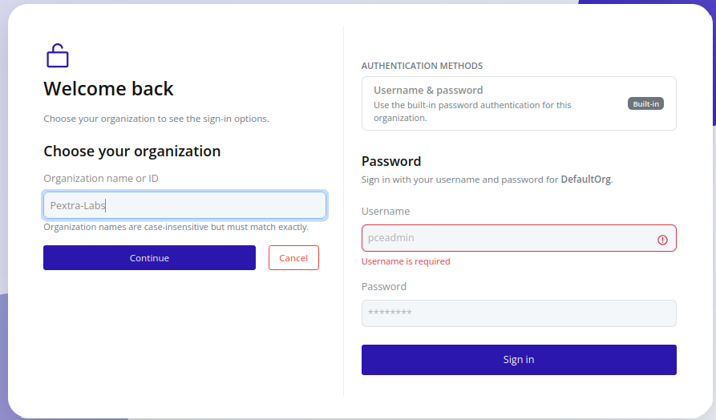Click the Username is required error message
This screenshot has height=420, width=716.
pyautogui.click(x=406, y=261)
